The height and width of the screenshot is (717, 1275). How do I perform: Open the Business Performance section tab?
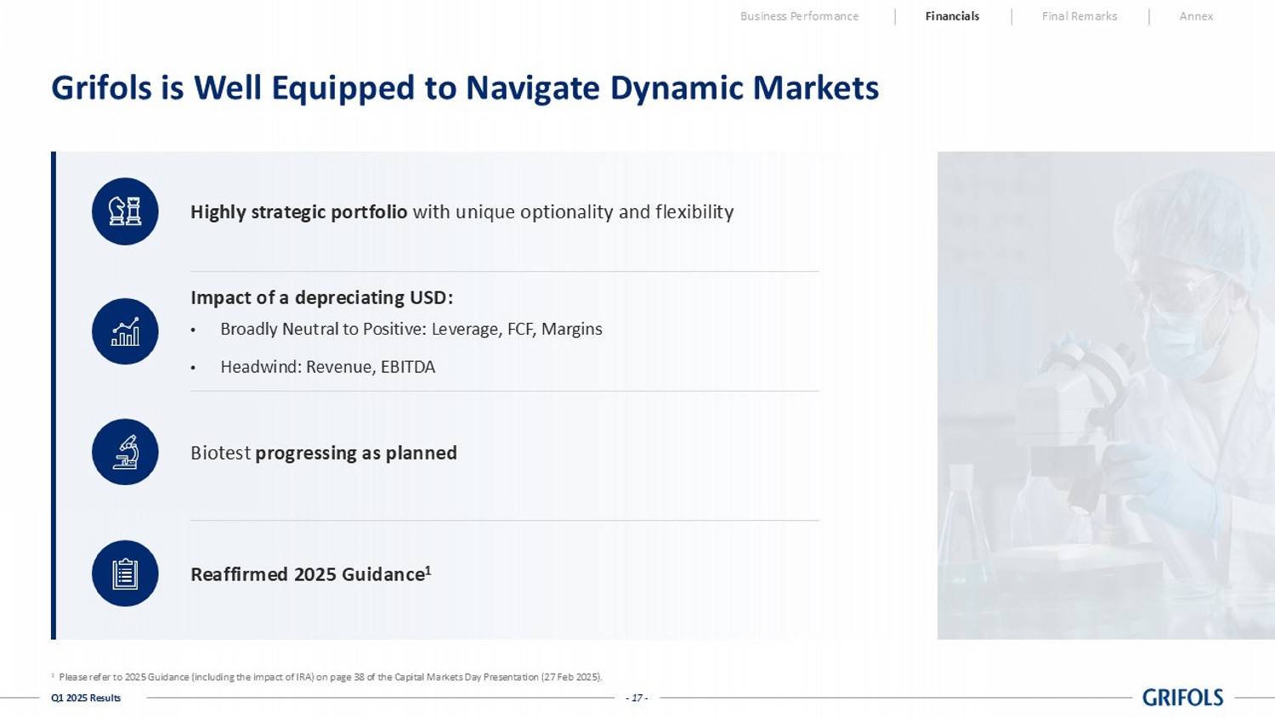(x=799, y=16)
